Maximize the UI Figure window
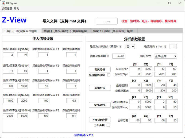 coord(169,3)
